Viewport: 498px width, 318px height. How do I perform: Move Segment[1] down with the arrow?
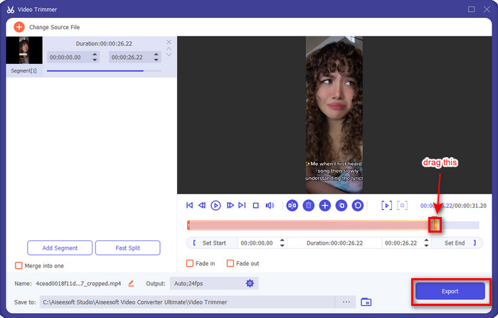pyautogui.click(x=169, y=55)
